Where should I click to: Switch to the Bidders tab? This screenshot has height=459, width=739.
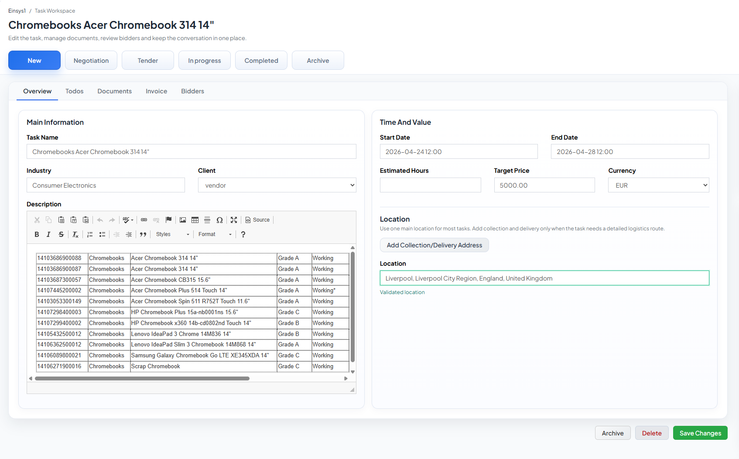point(193,91)
